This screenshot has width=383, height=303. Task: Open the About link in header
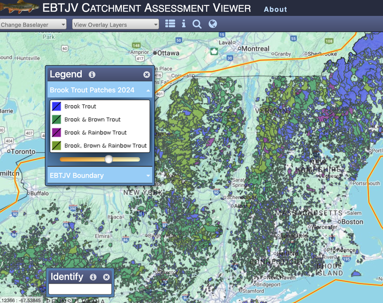point(275,9)
